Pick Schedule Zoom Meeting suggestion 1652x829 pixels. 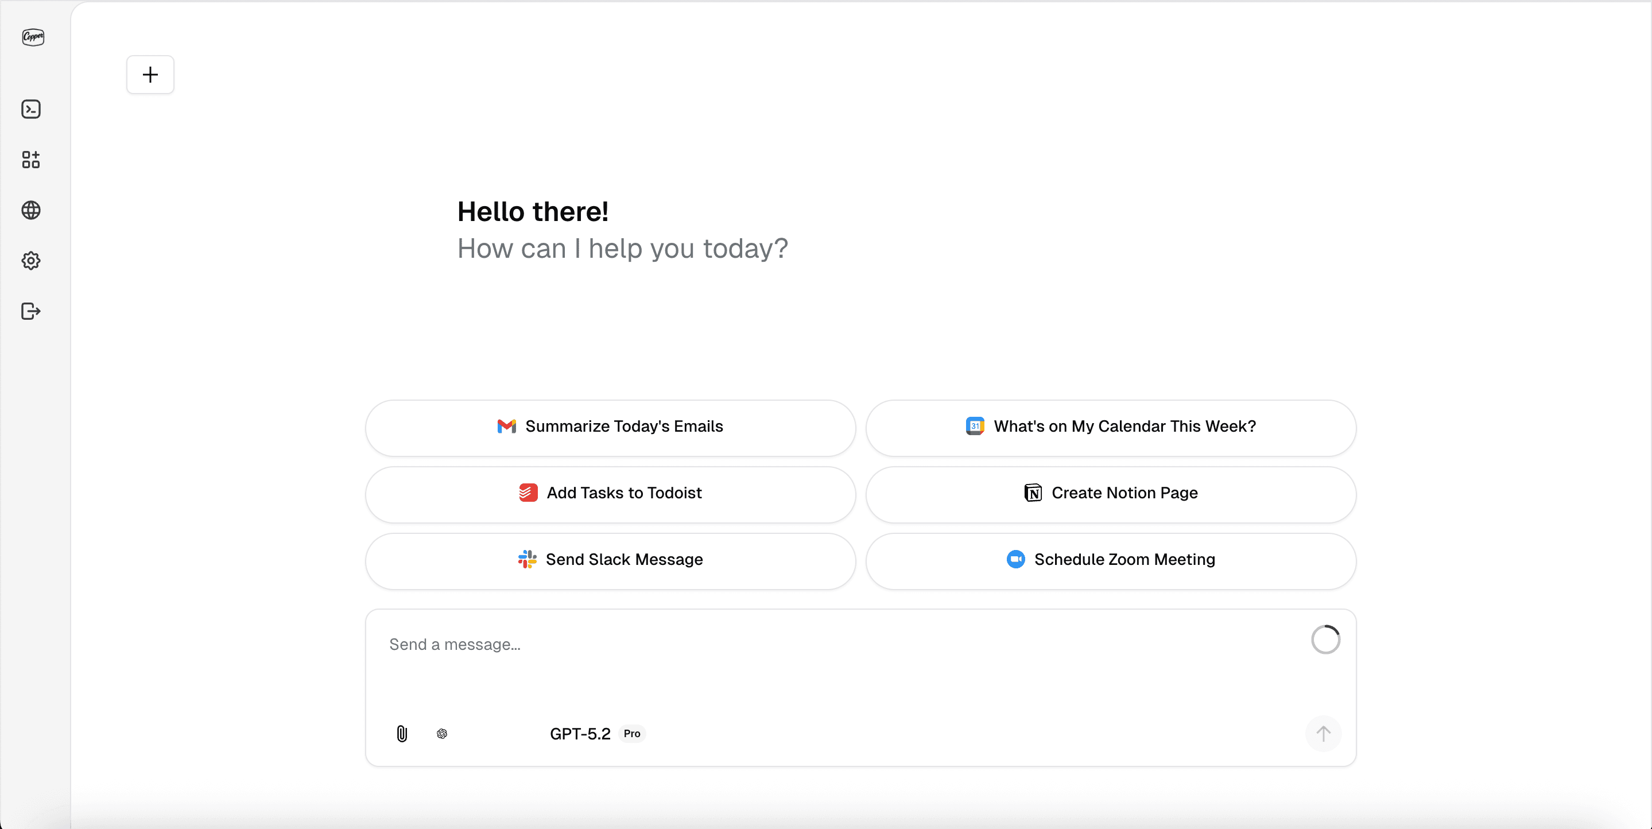[x=1110, y=560]
